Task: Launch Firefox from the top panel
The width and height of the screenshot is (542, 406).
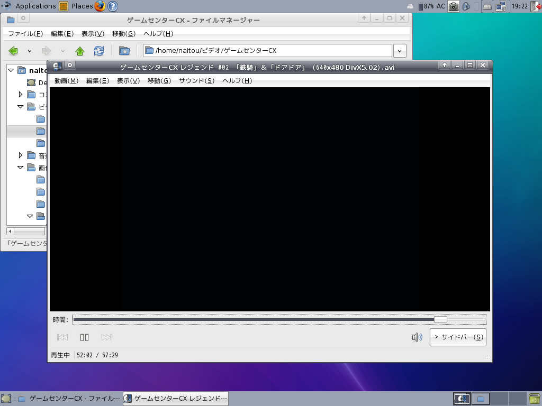Action: pos(100,6)
